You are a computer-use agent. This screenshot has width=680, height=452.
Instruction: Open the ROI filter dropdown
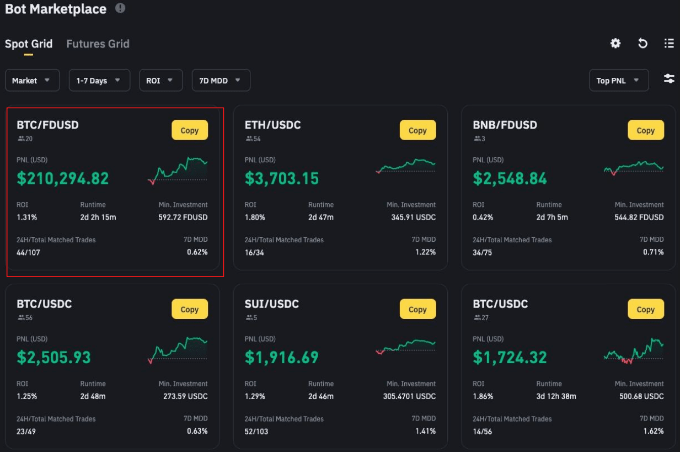coord(160,81)
